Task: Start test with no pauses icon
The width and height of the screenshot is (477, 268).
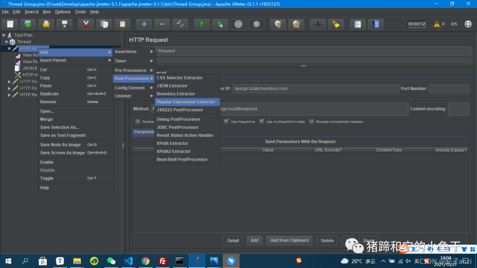Action: pos(220,24)
